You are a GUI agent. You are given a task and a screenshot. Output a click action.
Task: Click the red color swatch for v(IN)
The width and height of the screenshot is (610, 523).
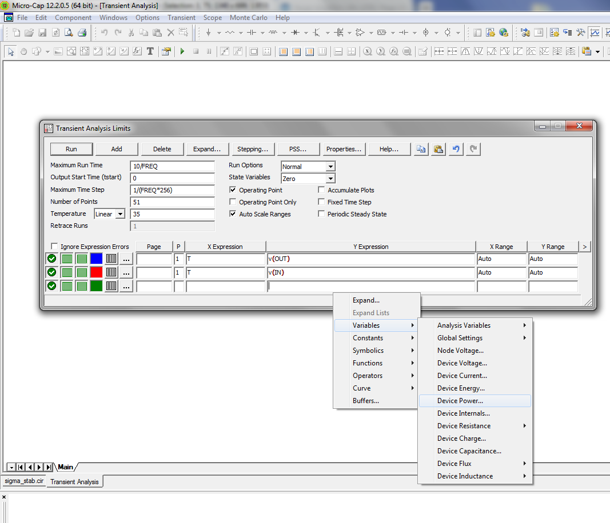[x=96, y=272]
